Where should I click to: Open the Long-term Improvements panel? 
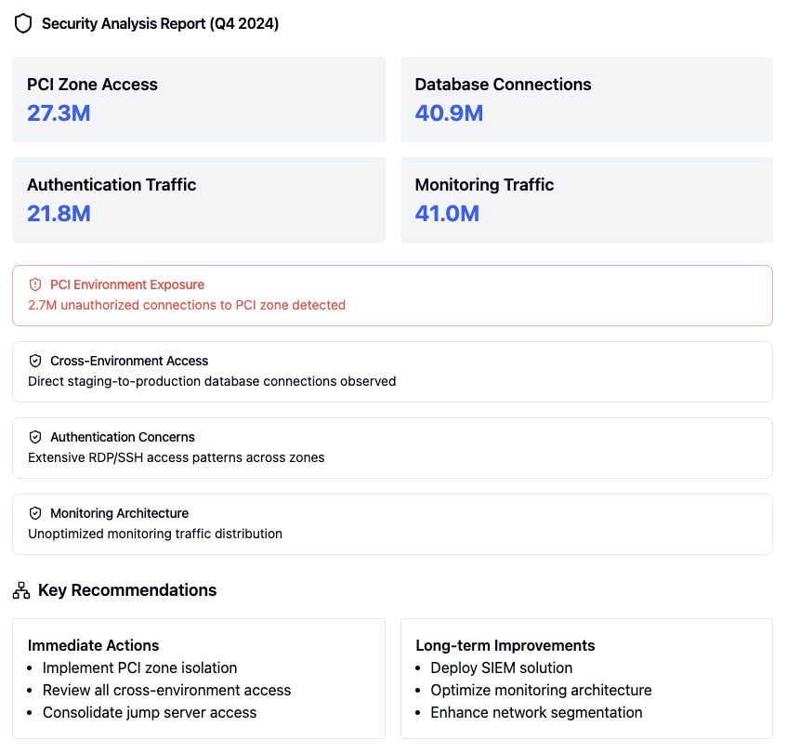tap(505, 645)
